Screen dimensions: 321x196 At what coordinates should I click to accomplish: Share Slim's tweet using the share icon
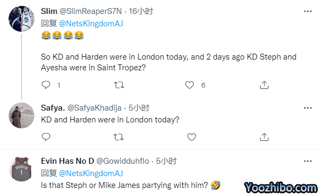[264, 85]
